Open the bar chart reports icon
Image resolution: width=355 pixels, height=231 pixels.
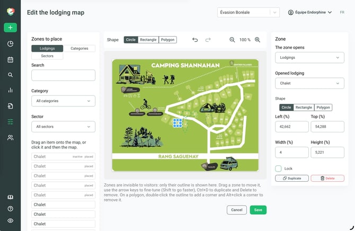click(x=11, y=90)
